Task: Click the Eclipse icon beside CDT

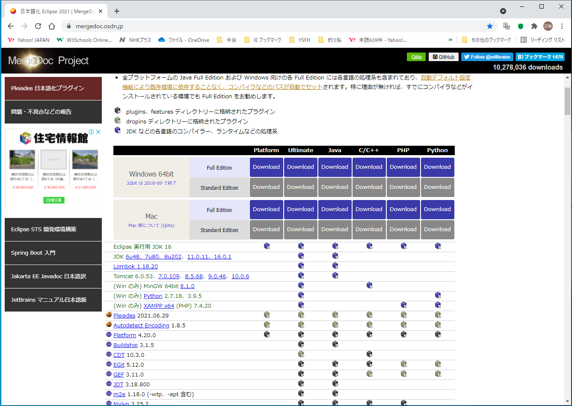Action: pos(109,355)
